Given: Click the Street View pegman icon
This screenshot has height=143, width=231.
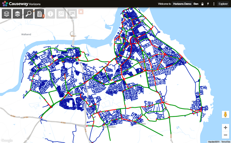Looking at the screenshot, I should point(226,115).
